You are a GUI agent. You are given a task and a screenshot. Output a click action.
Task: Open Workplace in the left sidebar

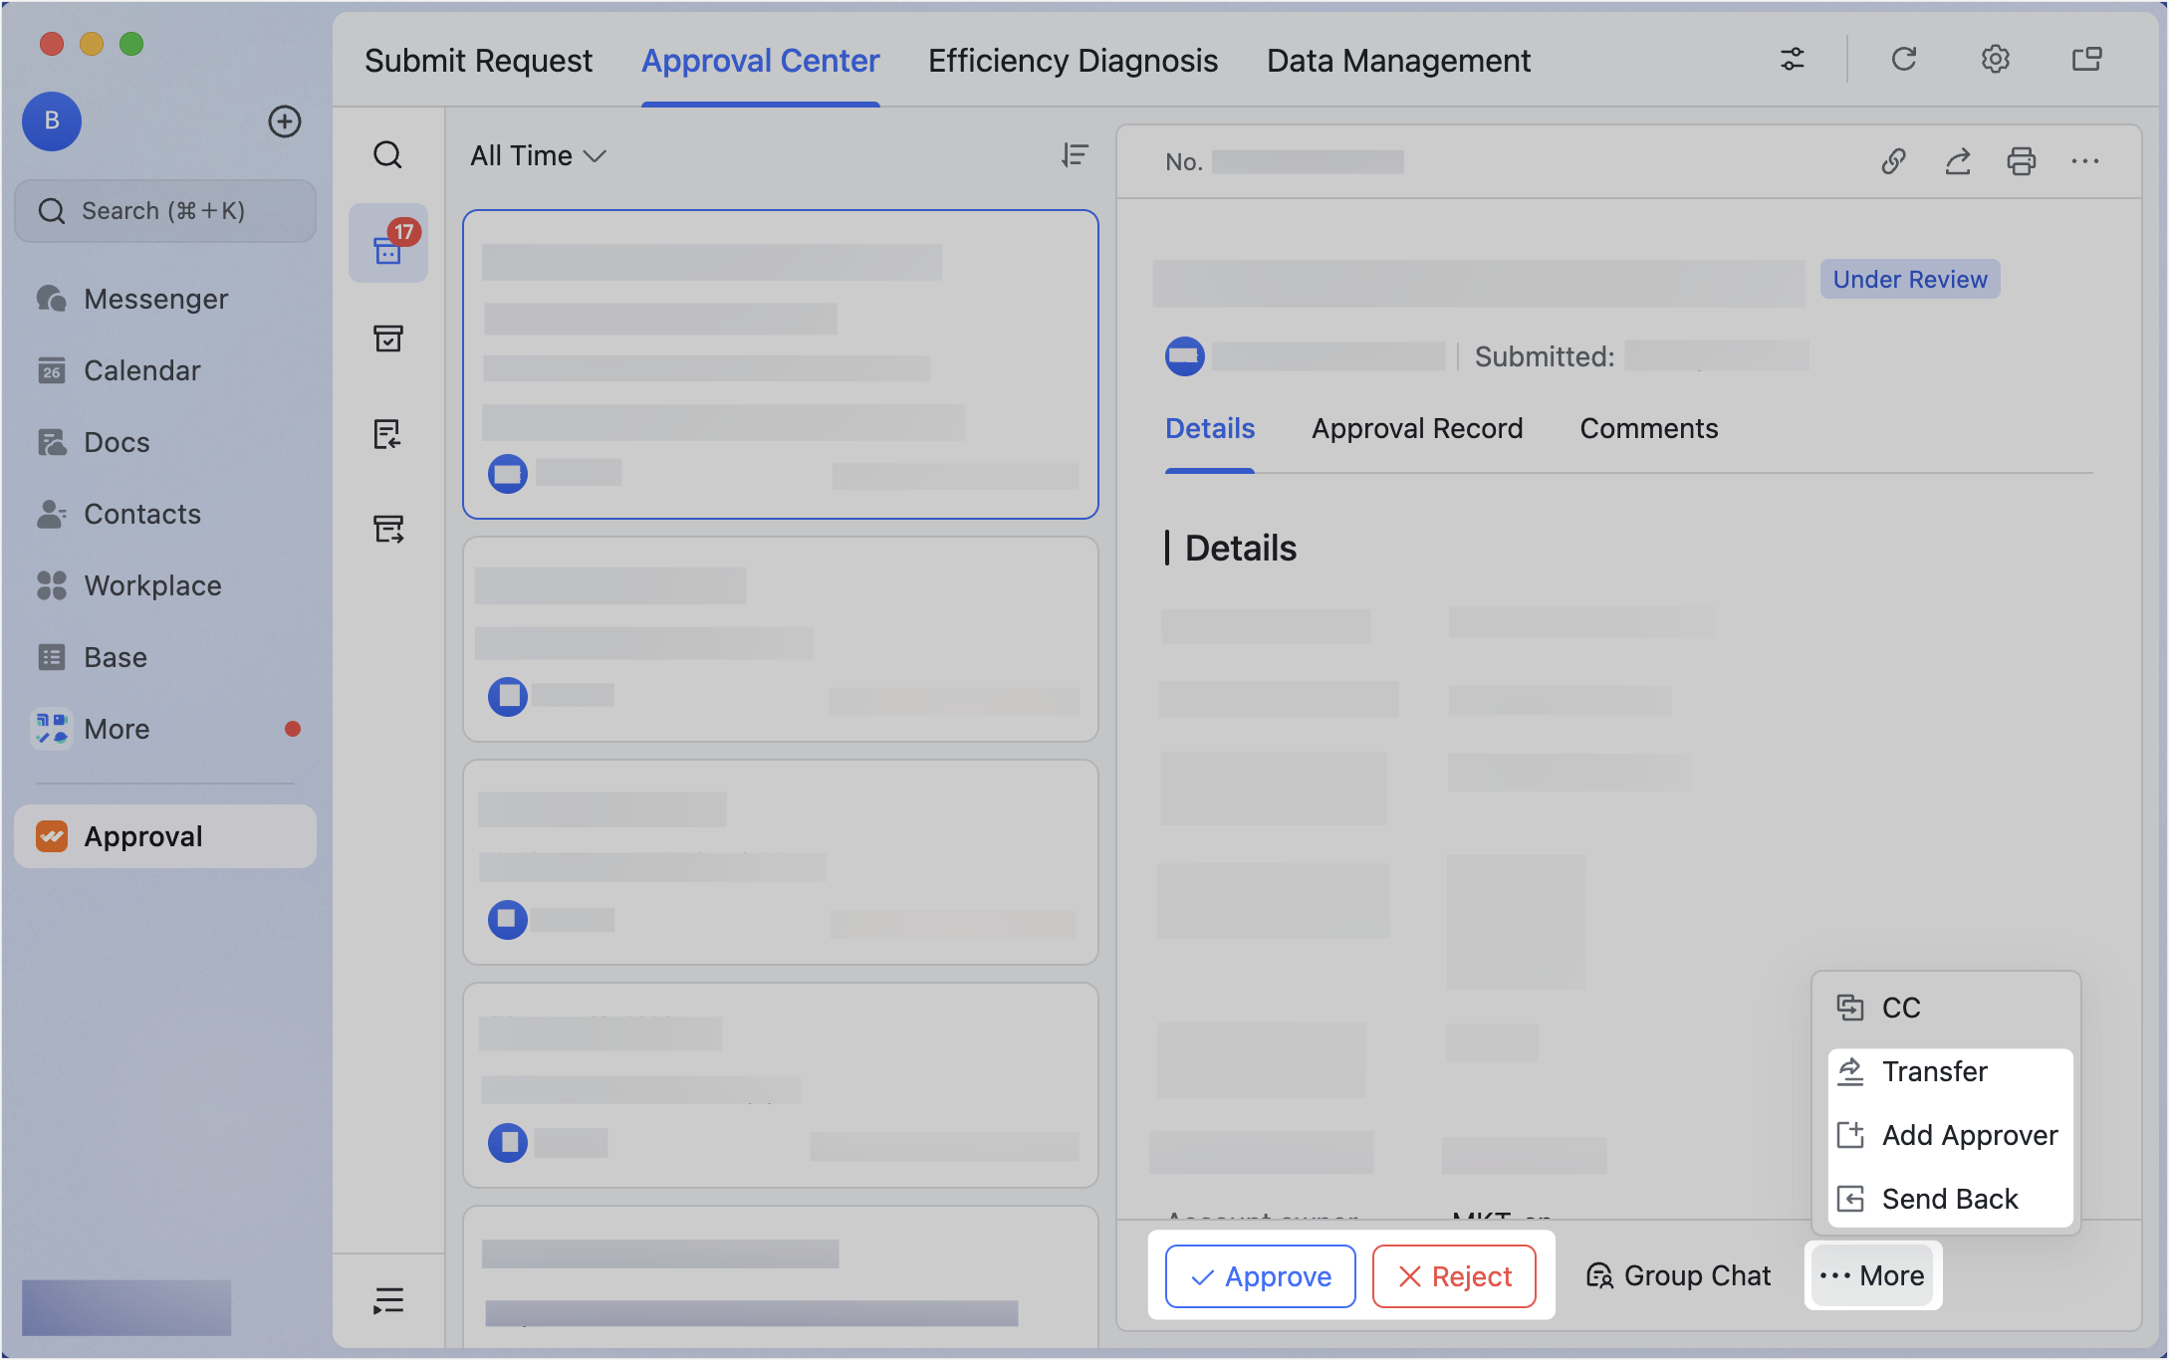(165, 585)
